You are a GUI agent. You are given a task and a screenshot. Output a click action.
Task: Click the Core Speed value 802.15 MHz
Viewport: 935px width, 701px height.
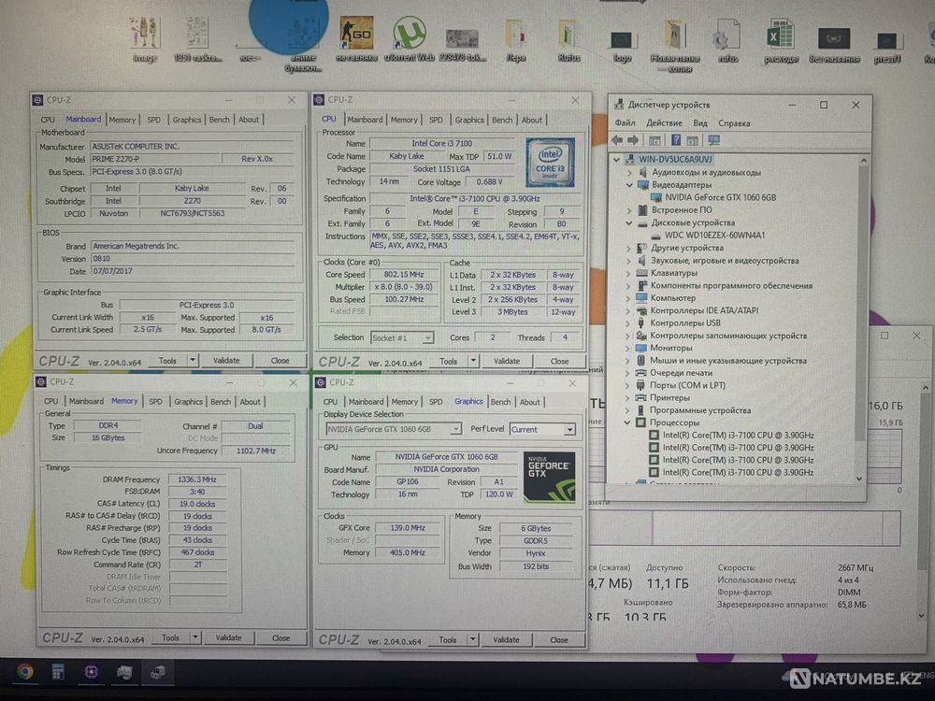(404, 275)
